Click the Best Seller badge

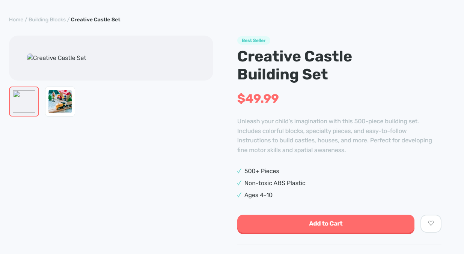point(253,40)
